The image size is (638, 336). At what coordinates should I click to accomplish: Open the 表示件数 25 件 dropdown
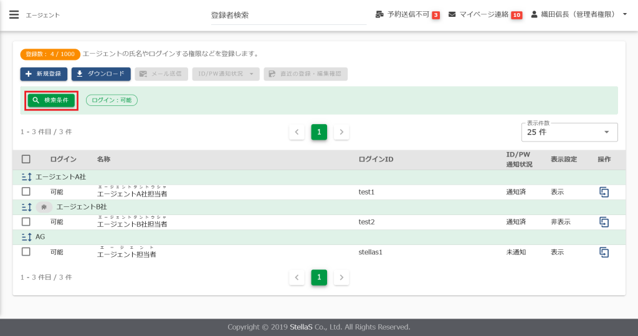coord(569,132)
